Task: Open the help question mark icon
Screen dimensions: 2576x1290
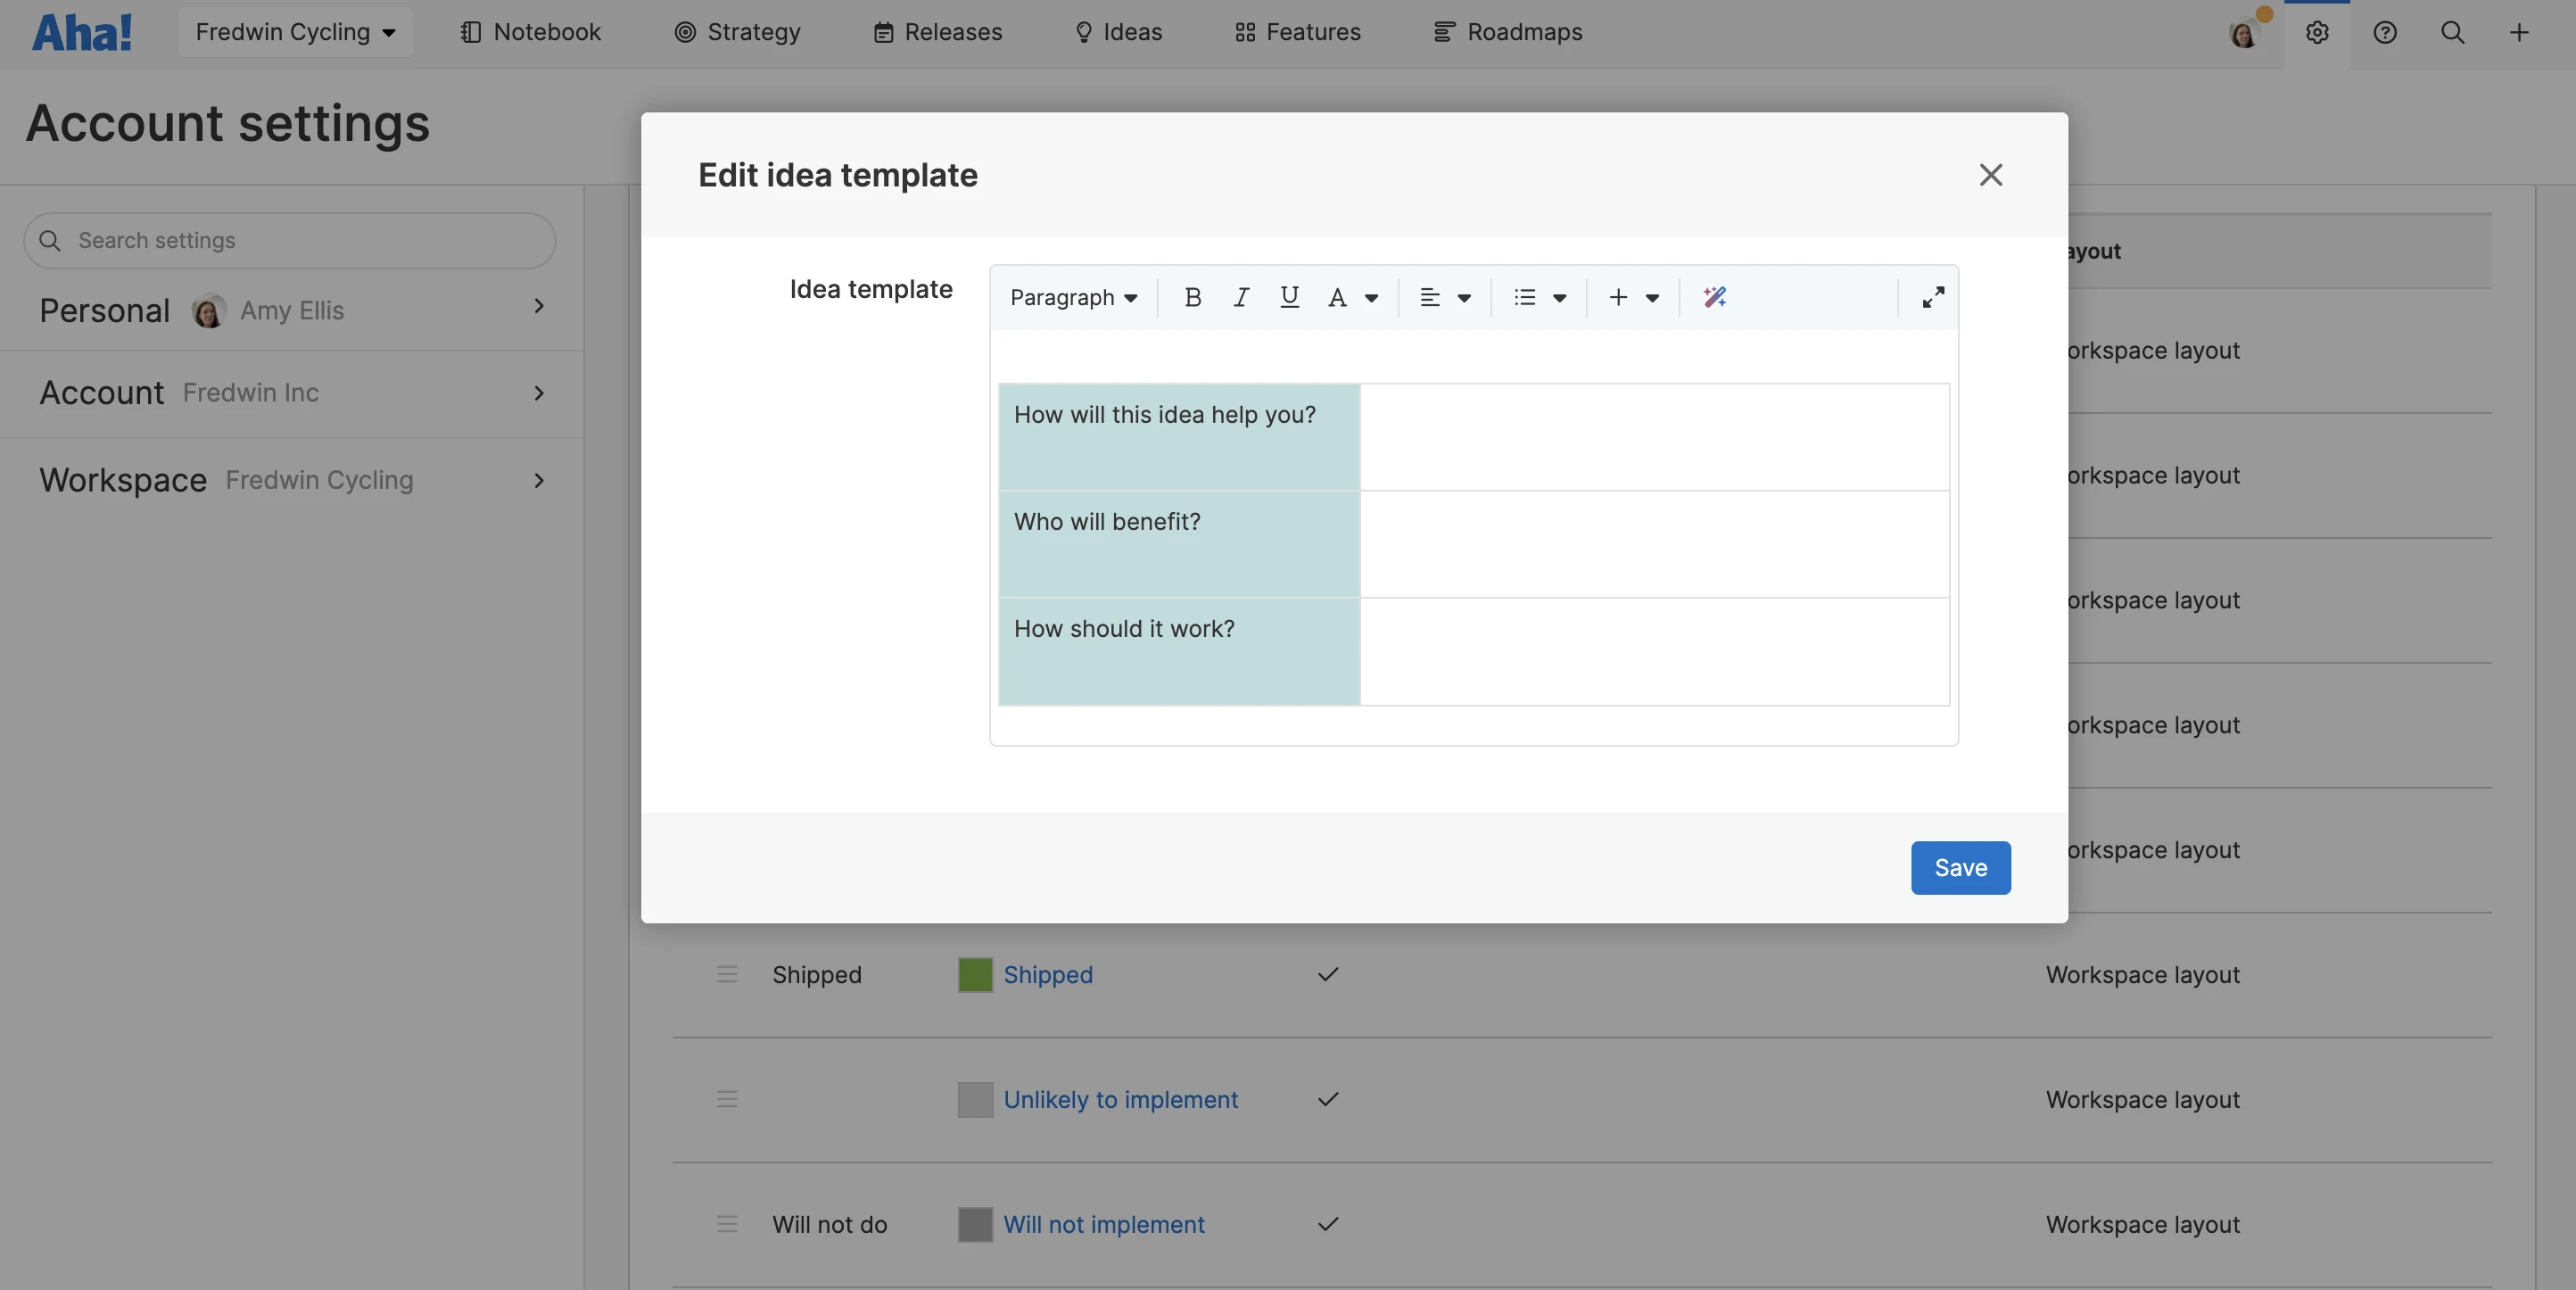Action: (x=2384, y=32)
